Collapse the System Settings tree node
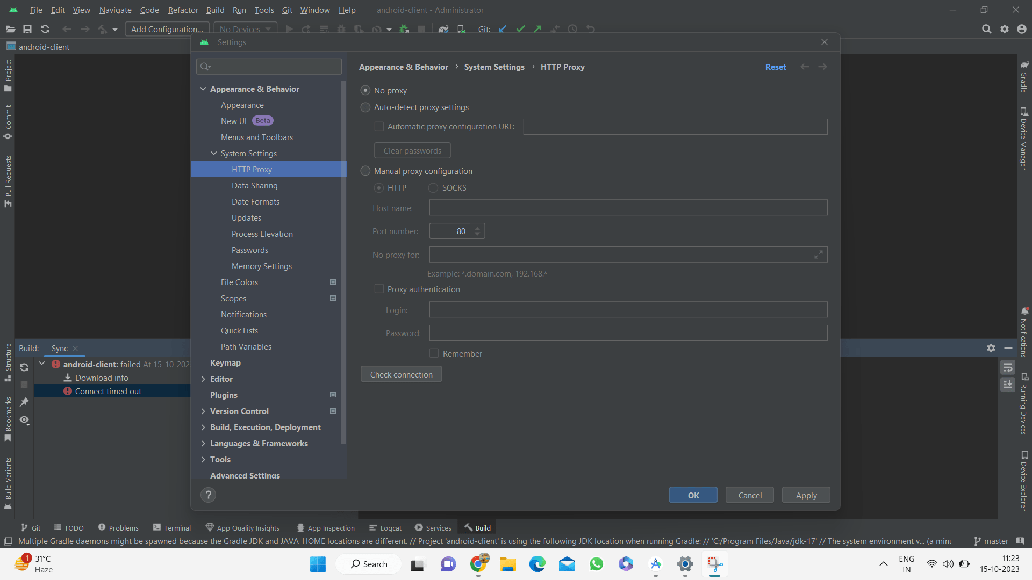Screen dimensions: 1032x580 coord(214,154)
